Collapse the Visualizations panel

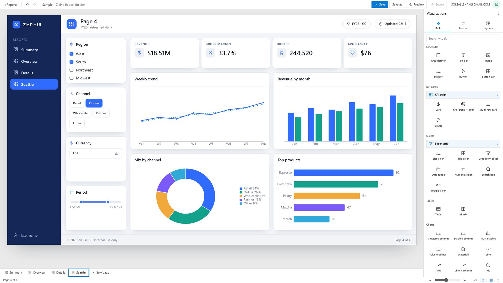click(x=498, y=14)
